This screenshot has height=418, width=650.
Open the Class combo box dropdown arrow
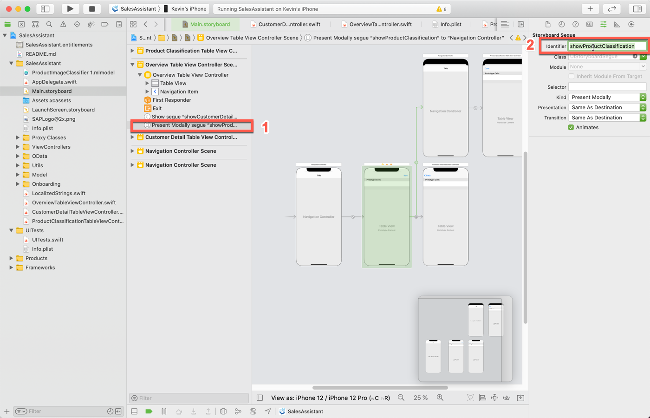643,57
